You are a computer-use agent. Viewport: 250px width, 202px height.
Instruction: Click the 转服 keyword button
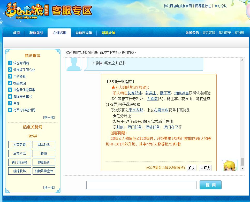(44, 153)
